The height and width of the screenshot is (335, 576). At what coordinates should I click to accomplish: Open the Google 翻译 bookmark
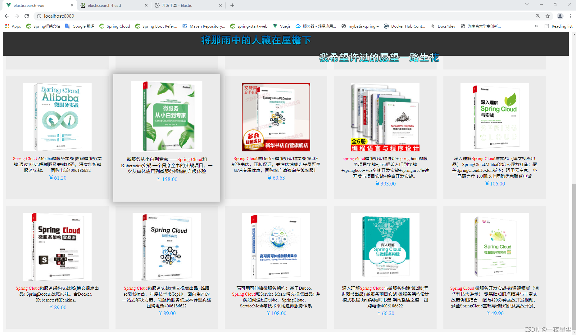(x=79, y=26)
